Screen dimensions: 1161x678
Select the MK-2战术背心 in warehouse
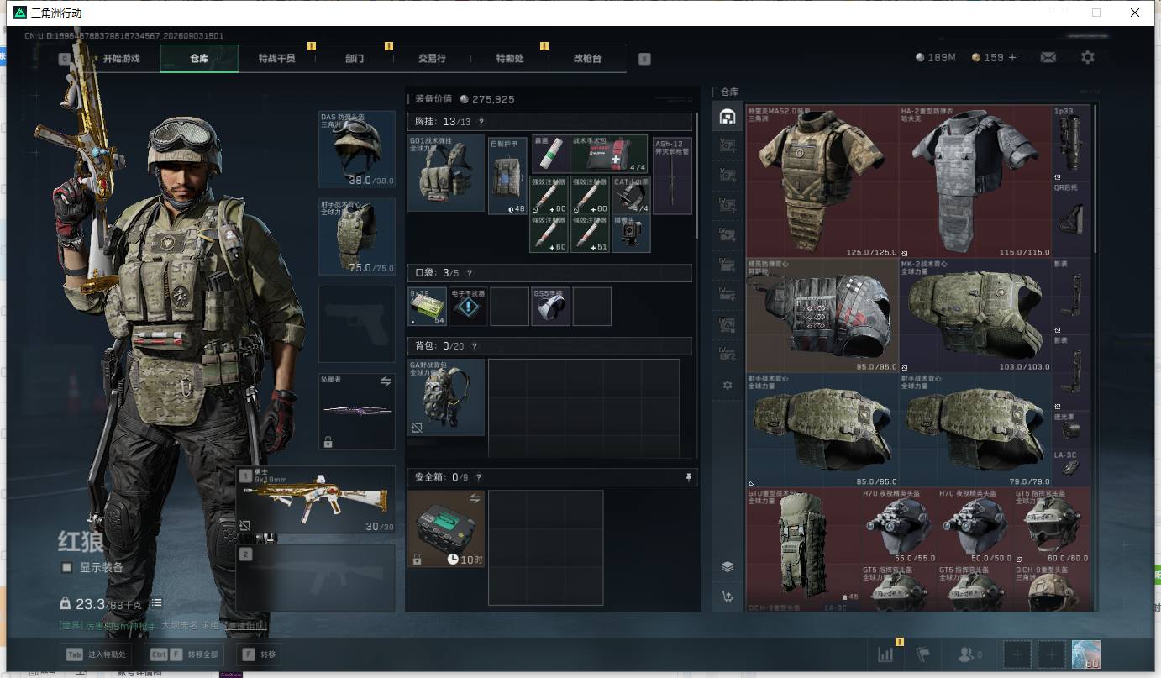coord(975,315)
